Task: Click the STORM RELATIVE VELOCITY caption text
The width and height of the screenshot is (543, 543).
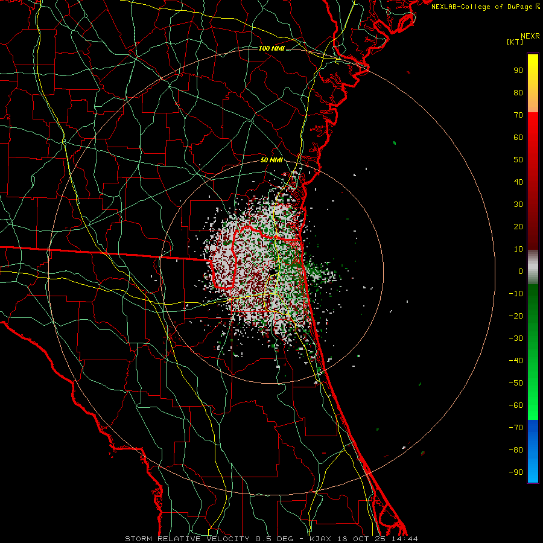Action: click(x=187, y=539)
